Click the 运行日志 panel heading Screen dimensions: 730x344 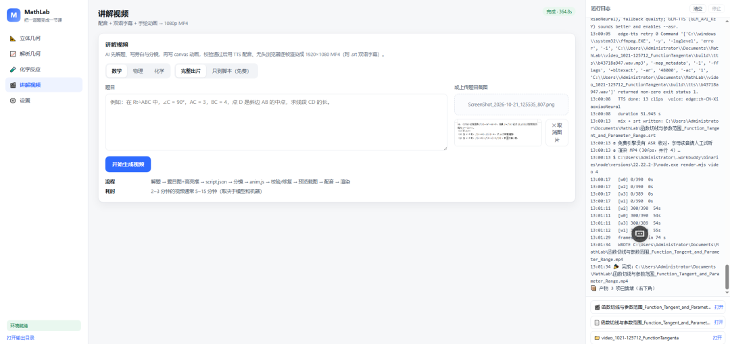601,9
